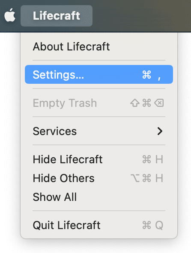Click the command symbol in Settings row
This screenshot has width=191, height=253.
pos(147,75)
